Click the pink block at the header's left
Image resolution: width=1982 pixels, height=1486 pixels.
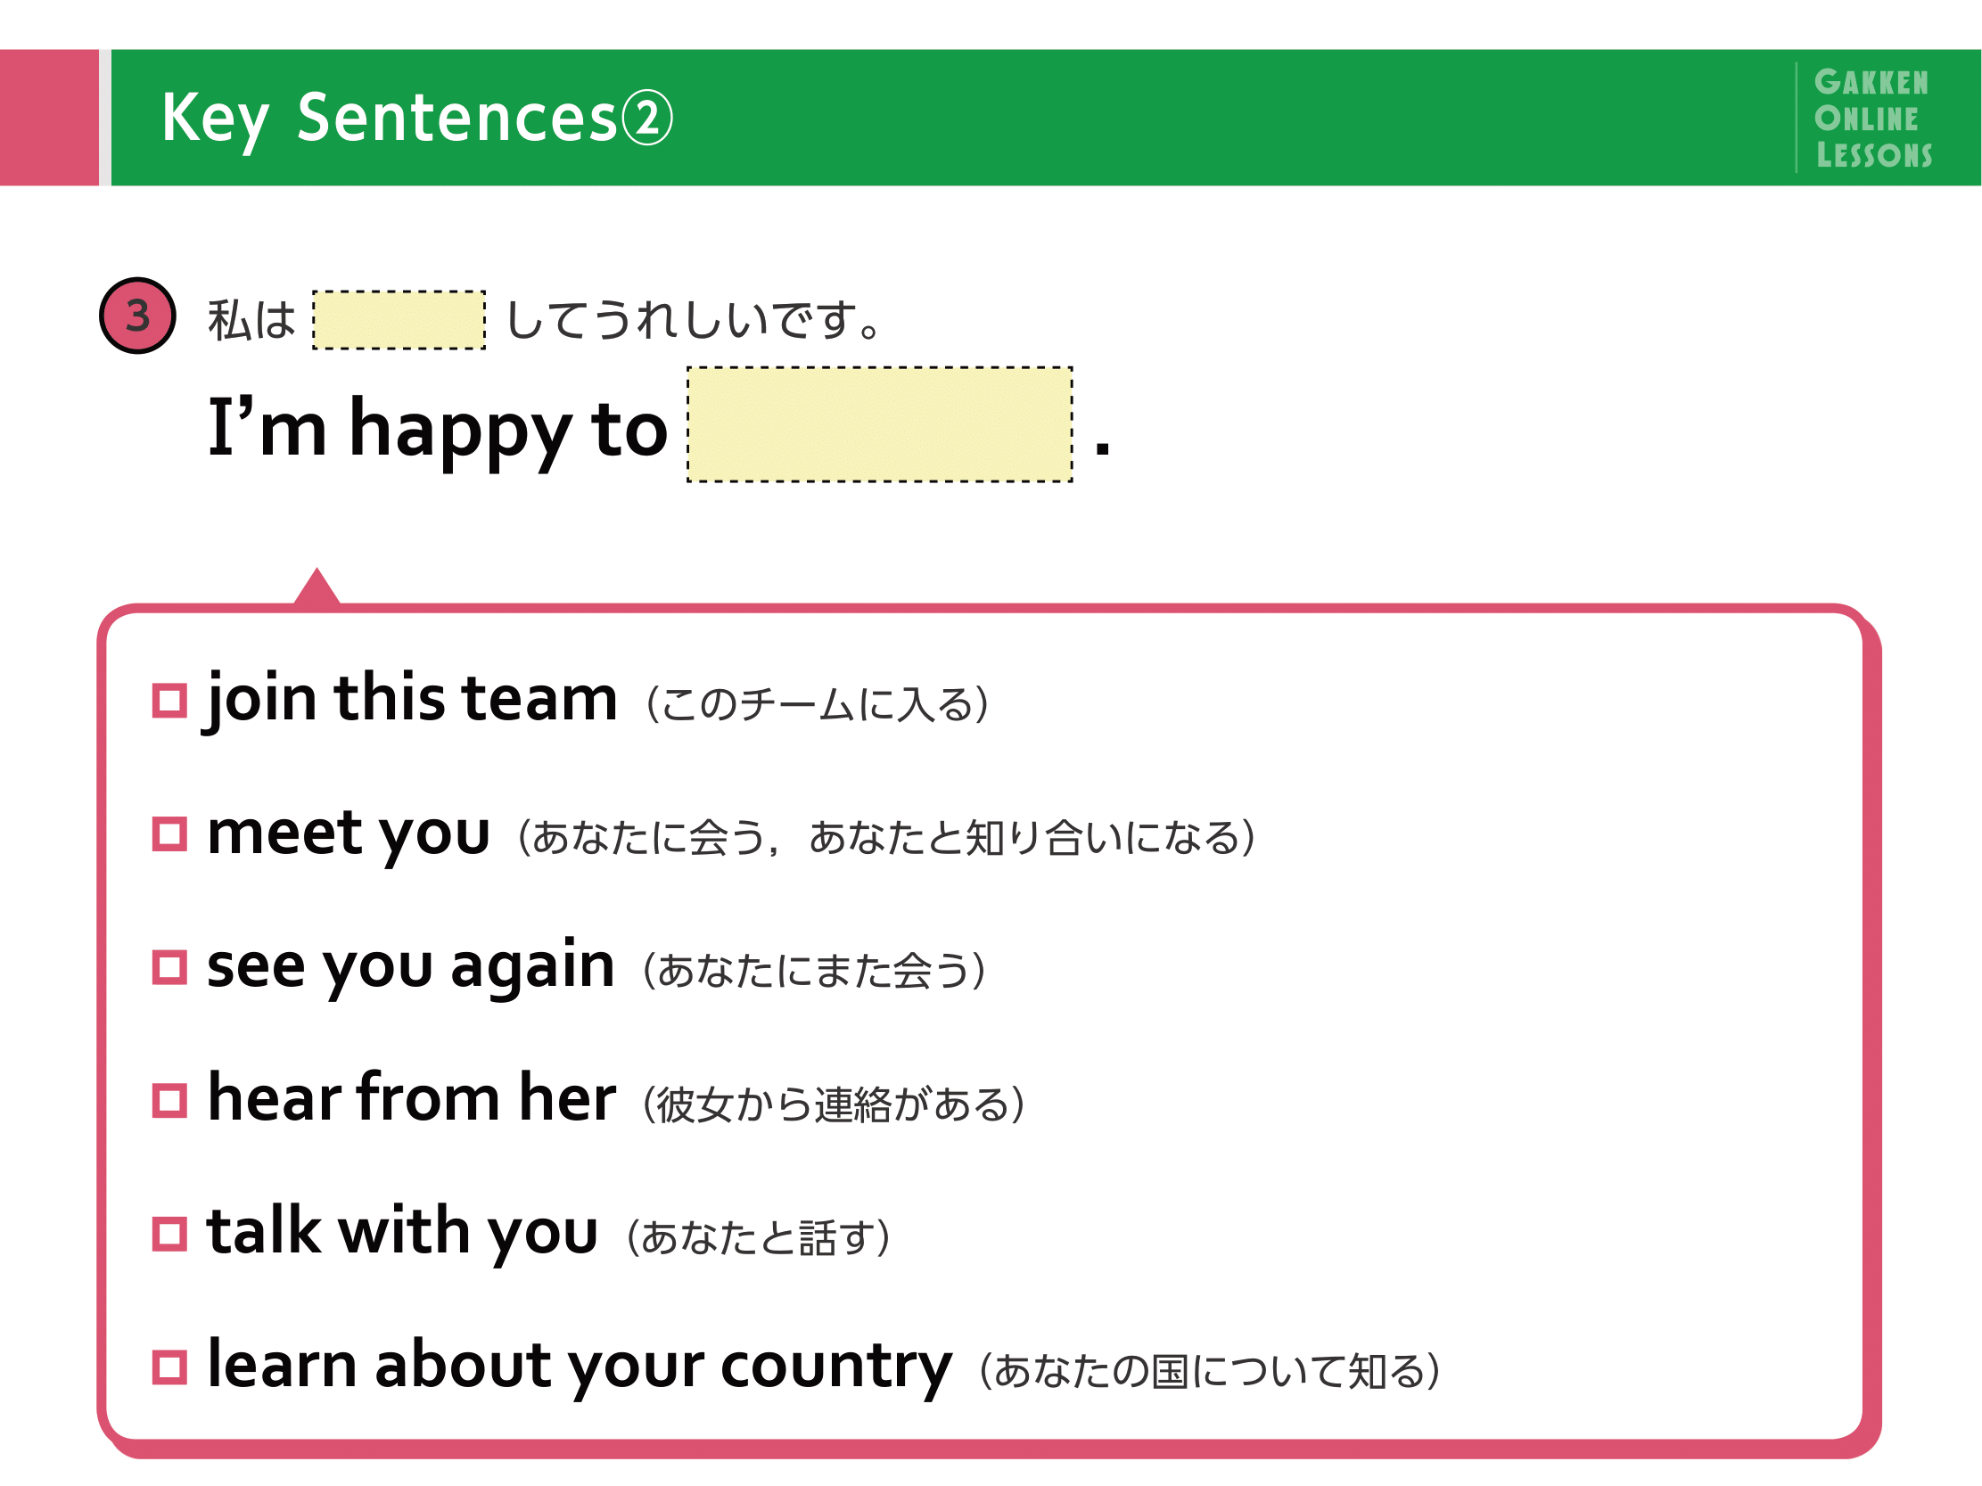pos(49,118)
